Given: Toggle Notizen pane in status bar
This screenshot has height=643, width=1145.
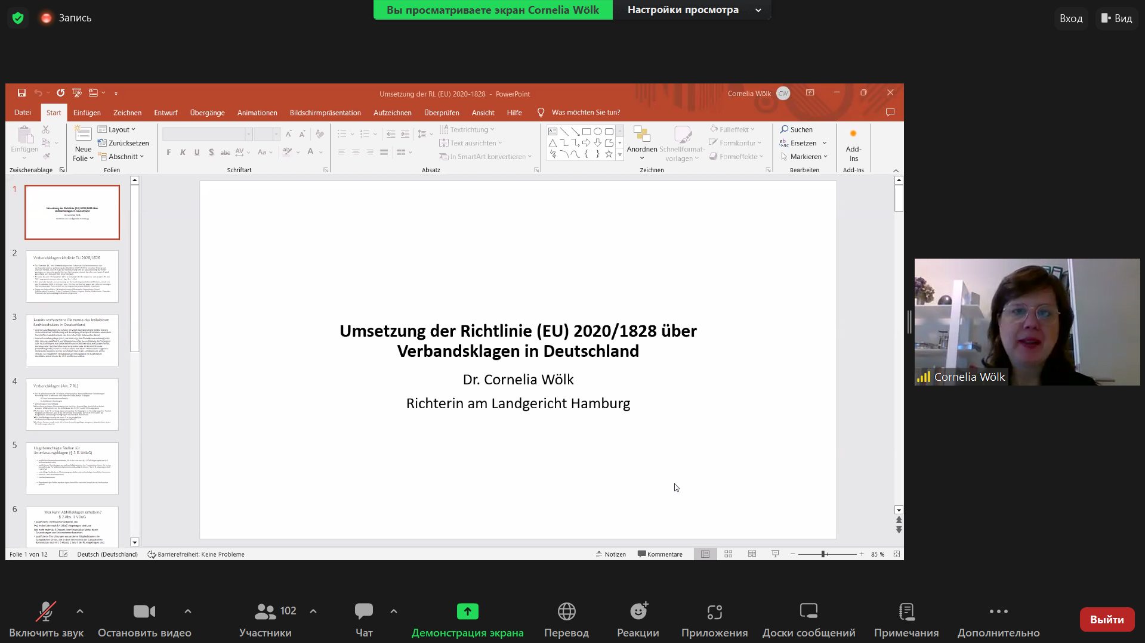Looking at the screenshot, I should tap(610, 554).
